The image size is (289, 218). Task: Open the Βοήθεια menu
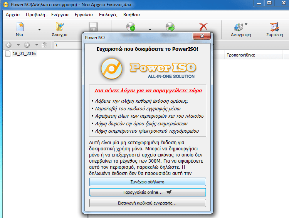pos(132,15)
